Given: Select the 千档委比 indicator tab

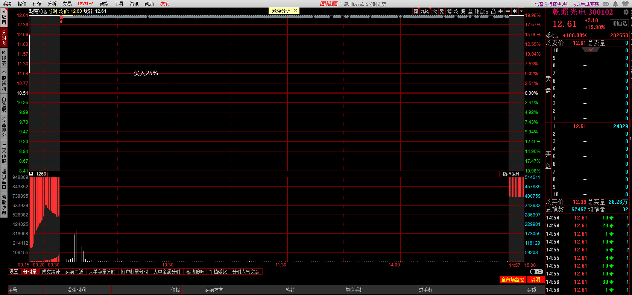Looking at the screenshot, I should (218, 272).
